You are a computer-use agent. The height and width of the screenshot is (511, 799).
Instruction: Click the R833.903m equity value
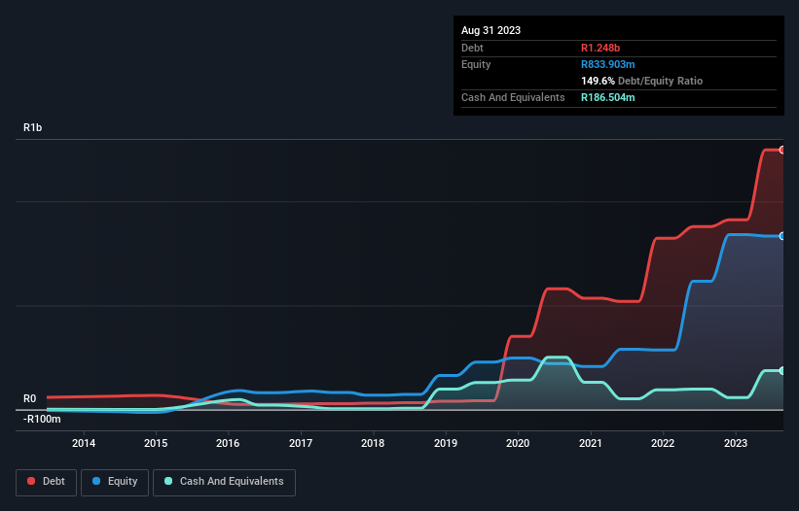pos(608,64)
